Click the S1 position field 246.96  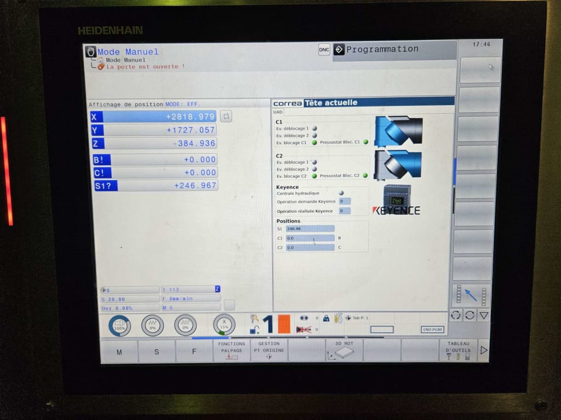tap(310, 229)
